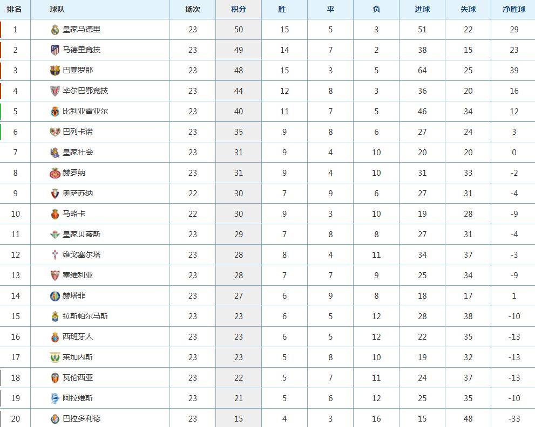Screen dimensions: 535x427
Task: Click the Celta Vigo crest icon
Action: click(x=55, y=254)
